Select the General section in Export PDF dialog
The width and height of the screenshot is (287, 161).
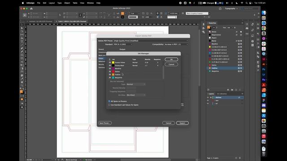(x=101, y=49)
